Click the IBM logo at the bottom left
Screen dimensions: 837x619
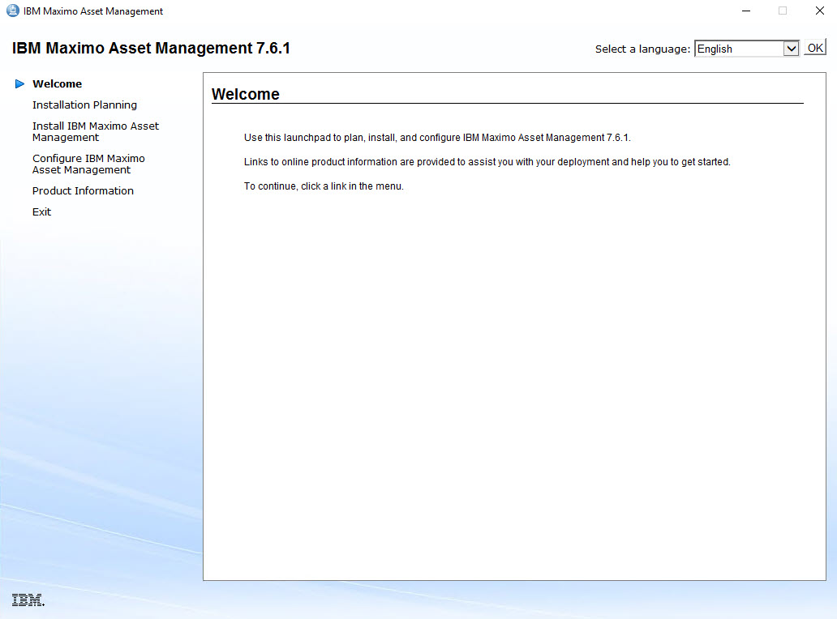pos(27,600)
